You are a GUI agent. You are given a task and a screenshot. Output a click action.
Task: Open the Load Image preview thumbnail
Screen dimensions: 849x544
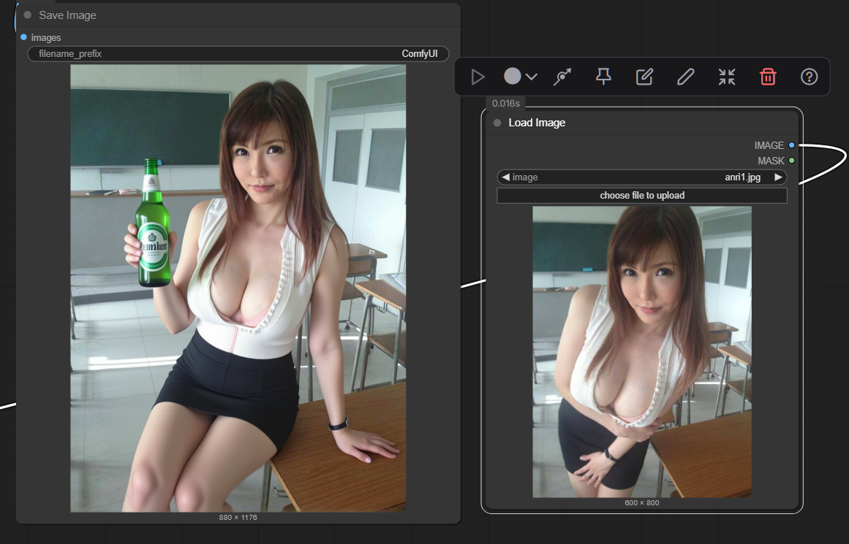tap(642, 351)
